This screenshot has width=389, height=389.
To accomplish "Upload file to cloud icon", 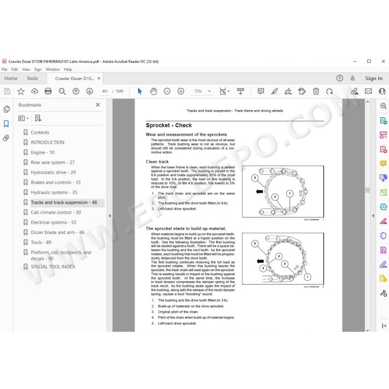I will pyautogui.click(x=34, y=92).
